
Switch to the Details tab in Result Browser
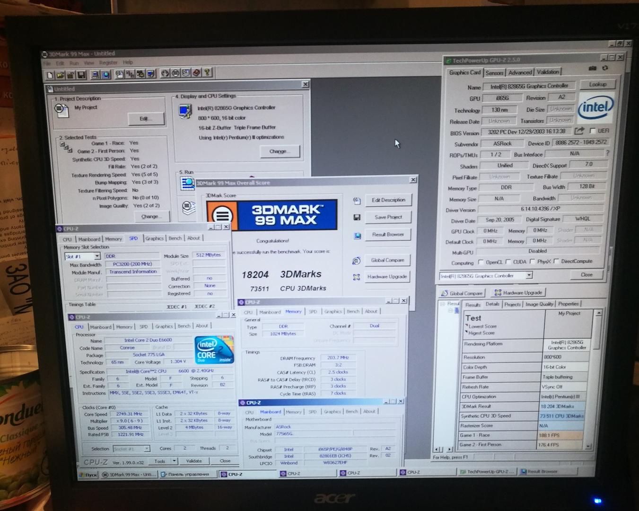point(492,304)
